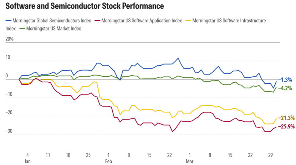Click the blue −1.3% end value label
296x165 pixels.
(285, 80)
